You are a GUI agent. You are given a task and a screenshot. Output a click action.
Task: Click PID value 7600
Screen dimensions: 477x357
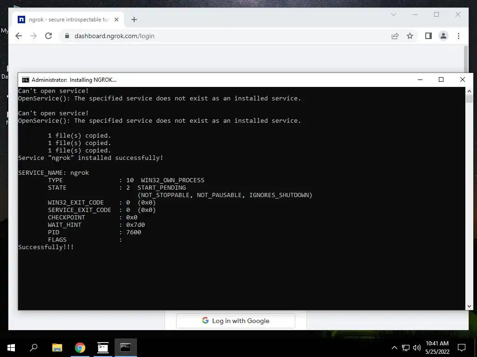[134, 232]
